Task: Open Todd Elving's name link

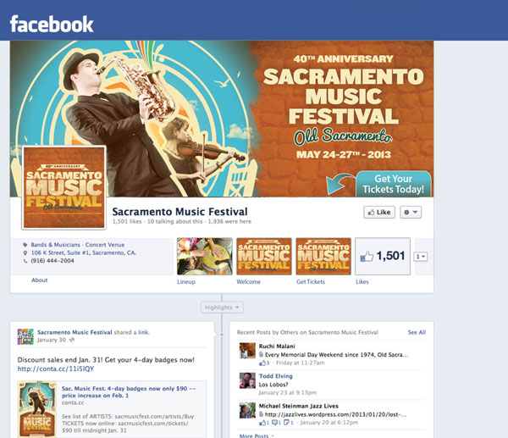Action: (276, 376)
